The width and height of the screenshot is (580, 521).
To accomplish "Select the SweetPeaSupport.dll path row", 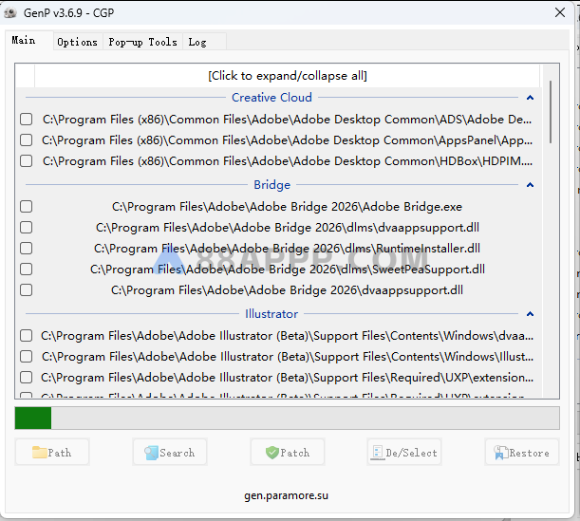I will (x=288, y=270).
